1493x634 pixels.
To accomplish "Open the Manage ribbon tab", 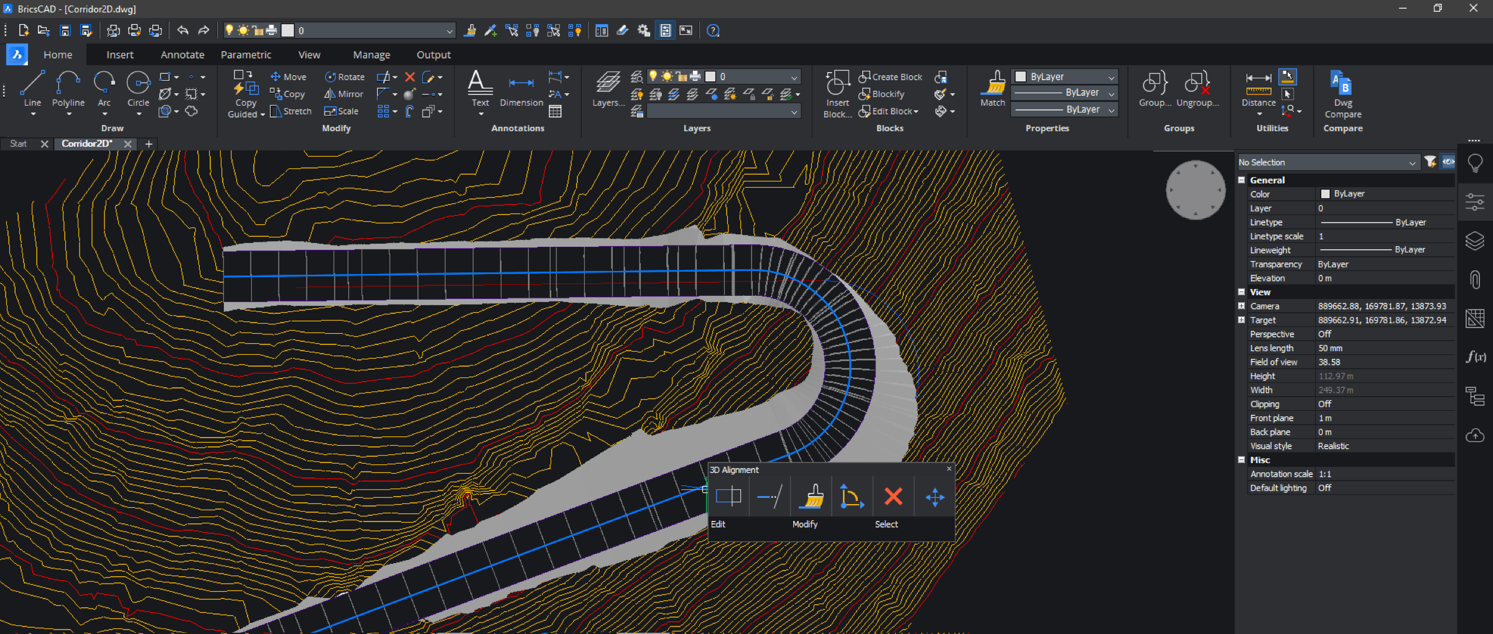I will [371, 55].
